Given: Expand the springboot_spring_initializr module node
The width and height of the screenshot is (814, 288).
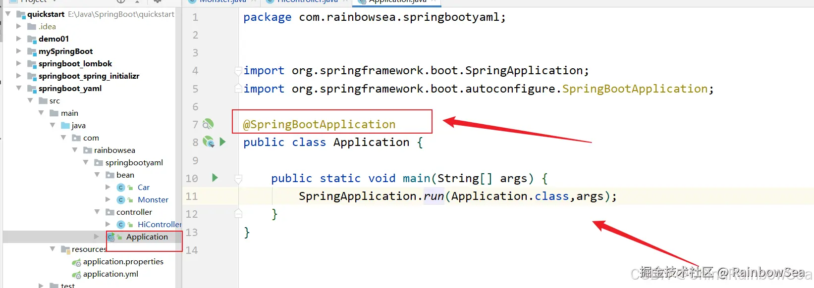Looking at the screenshot, I should click(x=19, y=76).
